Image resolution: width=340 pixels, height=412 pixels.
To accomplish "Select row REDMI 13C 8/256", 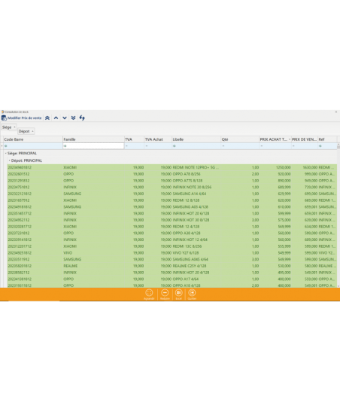I will point(172,246).
